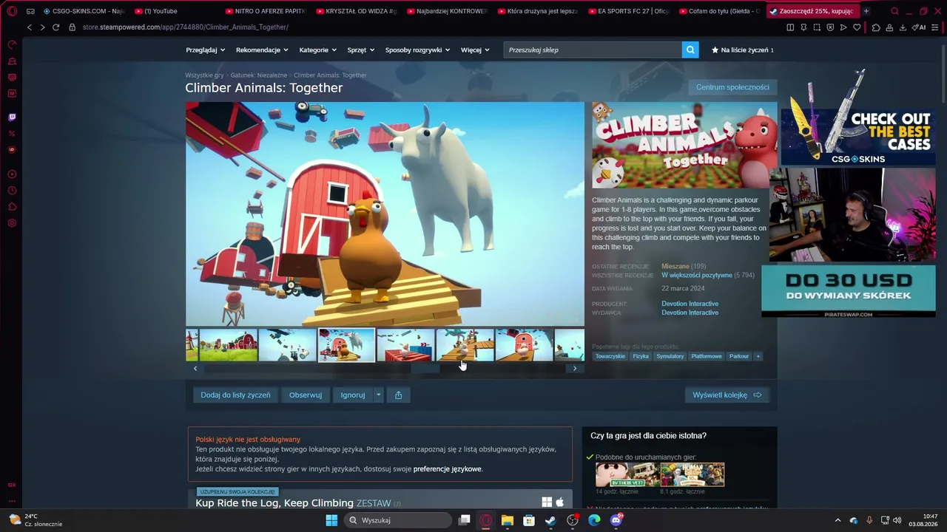Switch to the KRYSZTAŁ OD WIDZA tab
Image resolution: width=947 pixels, height=532 pixels.
pyautogui.click(x=356, y=11)
